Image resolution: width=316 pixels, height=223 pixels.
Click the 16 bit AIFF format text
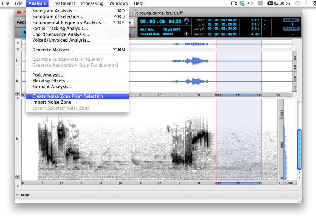(x=172, y=29)
